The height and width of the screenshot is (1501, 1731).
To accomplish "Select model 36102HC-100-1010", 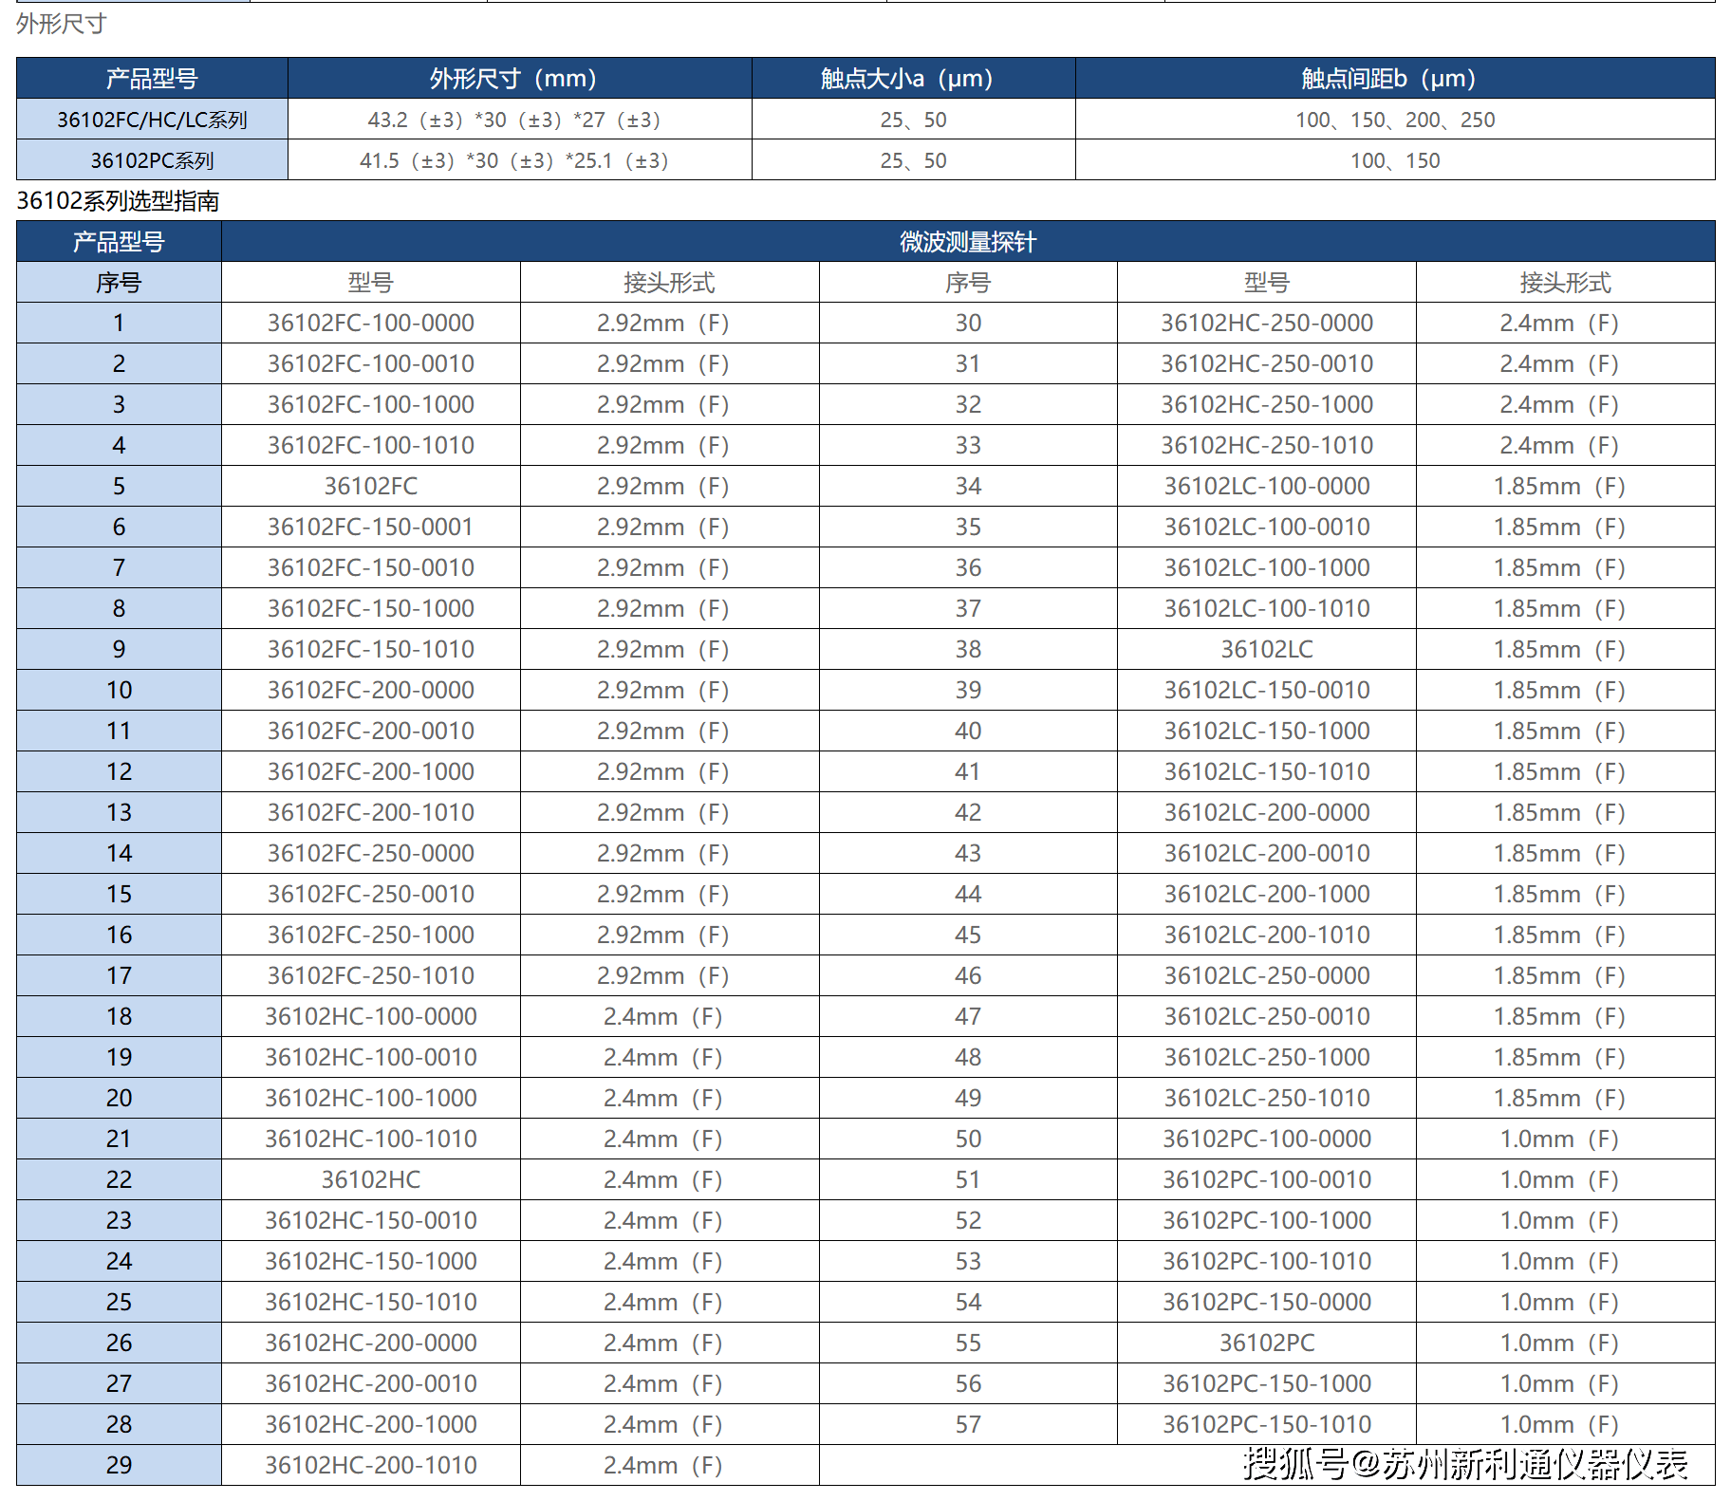I will tap(370, 1139).
